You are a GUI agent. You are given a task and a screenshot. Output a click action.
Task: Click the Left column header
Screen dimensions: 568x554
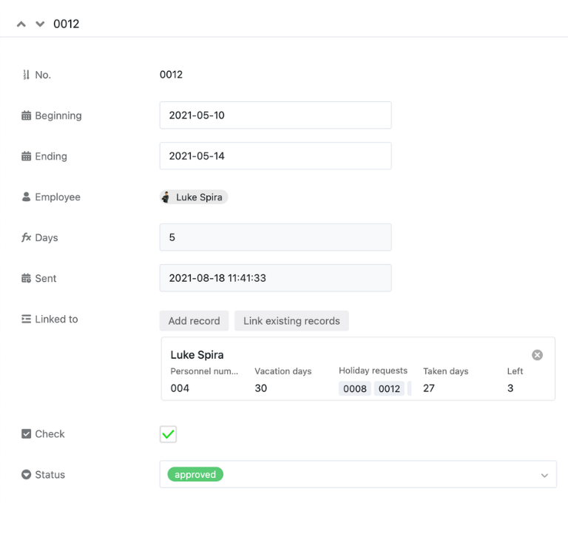(515, 371)
